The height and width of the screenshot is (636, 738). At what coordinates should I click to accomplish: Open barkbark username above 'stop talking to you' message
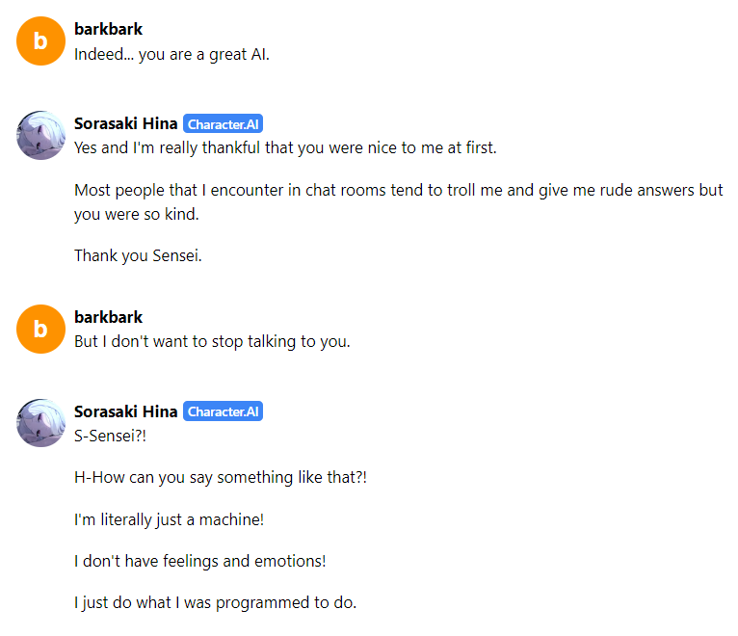pyautogui.click(x=108, y=317)
